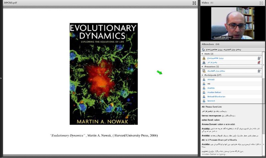266x158 pixels.
Task: Click the presenter name caption on video
Action: (222, 37)
